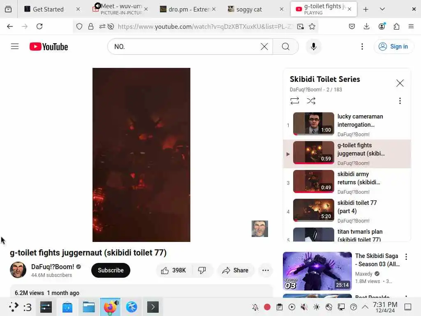The width and height of the screenshot is (421, 316).
Task: Subscribe to DaFuq!?Boom!
Action: click(111, 270)
